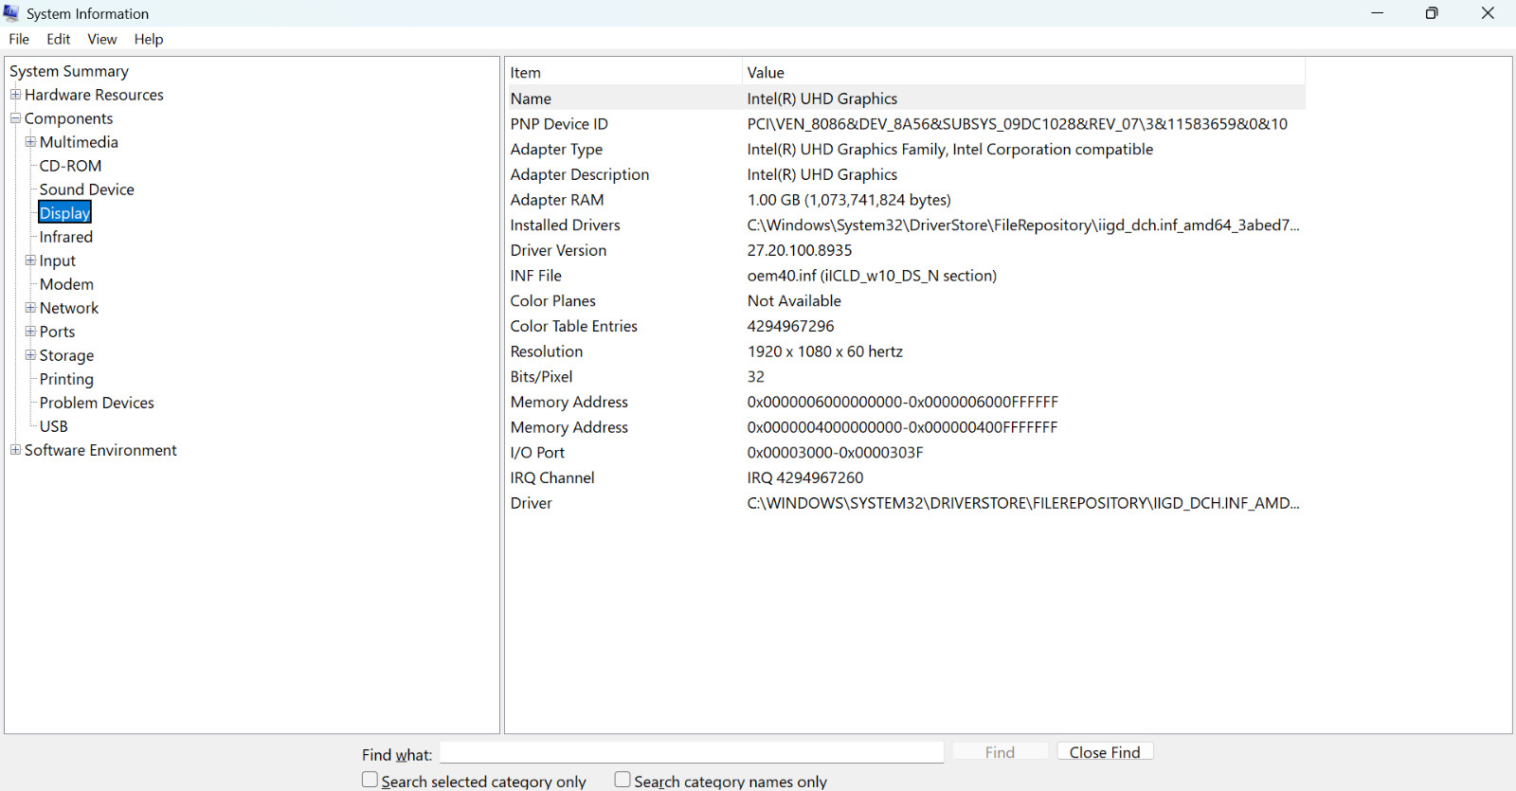1516x791 pixels.
Task: Expand the Hardware Resources node
Action: (15, 95)
